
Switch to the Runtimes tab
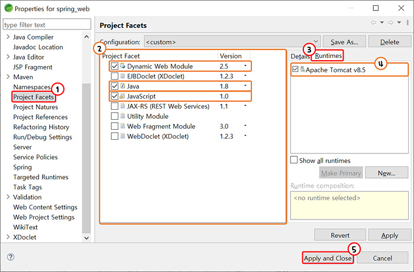pos(328,55)
